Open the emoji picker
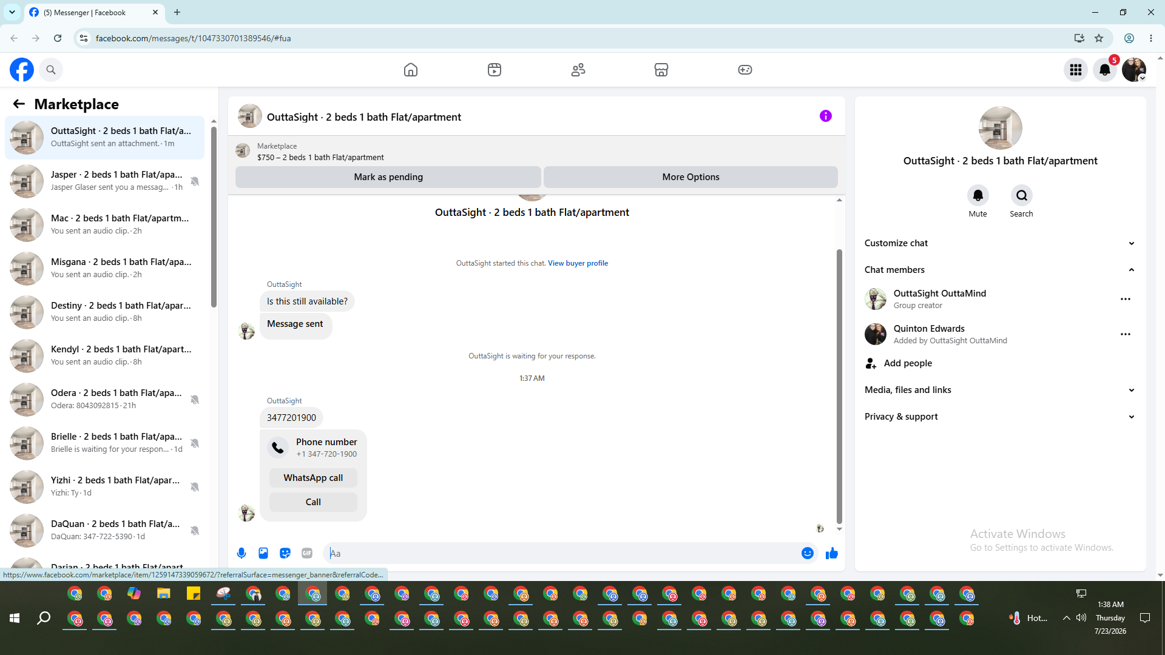 click(x=808, y=553)
